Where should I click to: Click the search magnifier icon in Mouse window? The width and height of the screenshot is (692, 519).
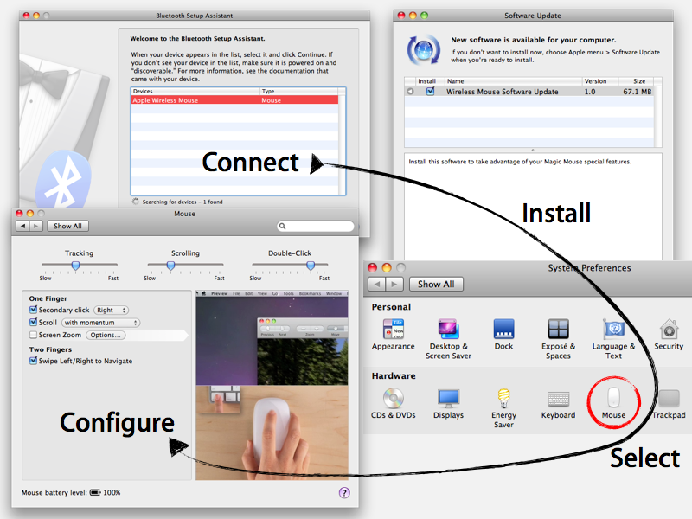[x=283, y=227]
